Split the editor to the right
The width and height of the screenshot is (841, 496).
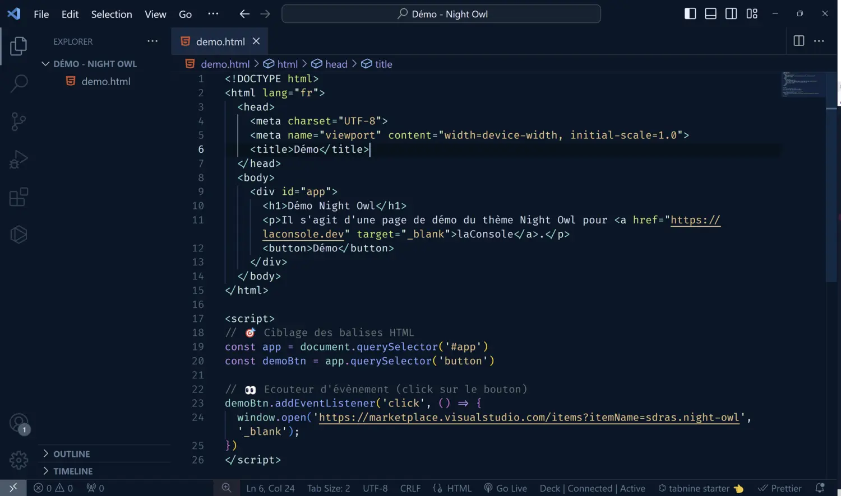pyautogui.click(x=799, y=41)
